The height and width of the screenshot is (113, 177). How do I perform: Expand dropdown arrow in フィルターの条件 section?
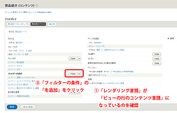click(79, 74)
